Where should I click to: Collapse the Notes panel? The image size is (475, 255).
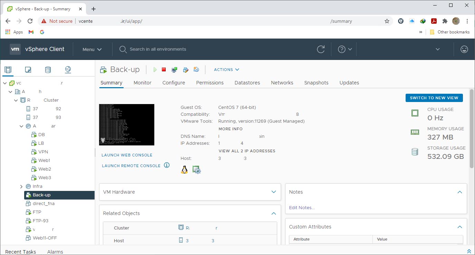click(x=460, y=192)
